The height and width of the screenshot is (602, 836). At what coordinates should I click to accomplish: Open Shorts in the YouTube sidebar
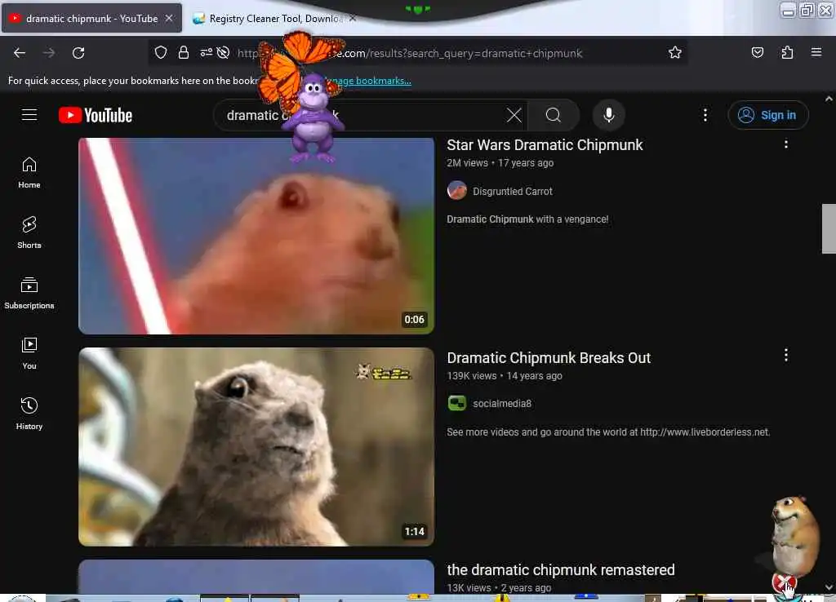click(29, 232)
